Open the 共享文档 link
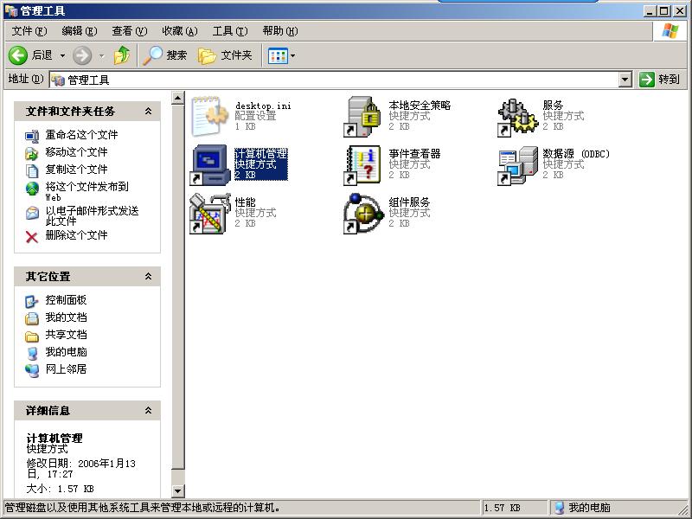The width and height of the screenshot is (692, 519). tap(66, 335)
